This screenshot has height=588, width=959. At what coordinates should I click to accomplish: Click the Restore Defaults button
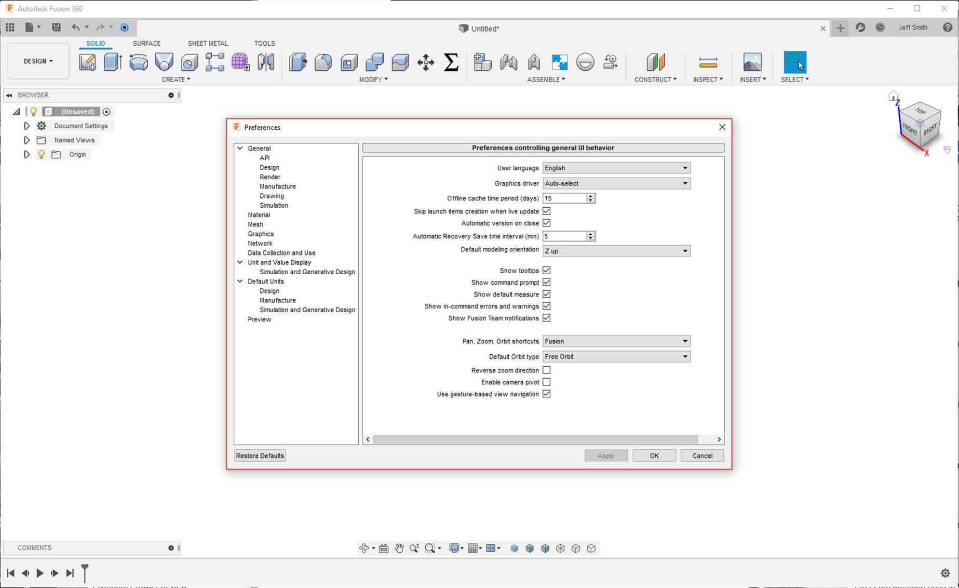pyautogui.click(x=260, y=456)
